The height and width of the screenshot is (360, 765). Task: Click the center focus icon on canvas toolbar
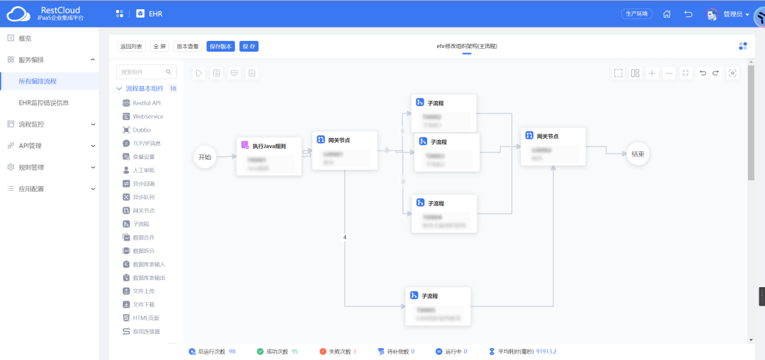732,73
